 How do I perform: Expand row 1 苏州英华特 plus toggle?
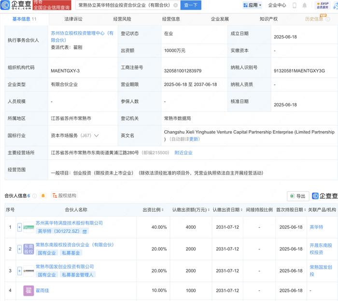(x=19, y=227)
